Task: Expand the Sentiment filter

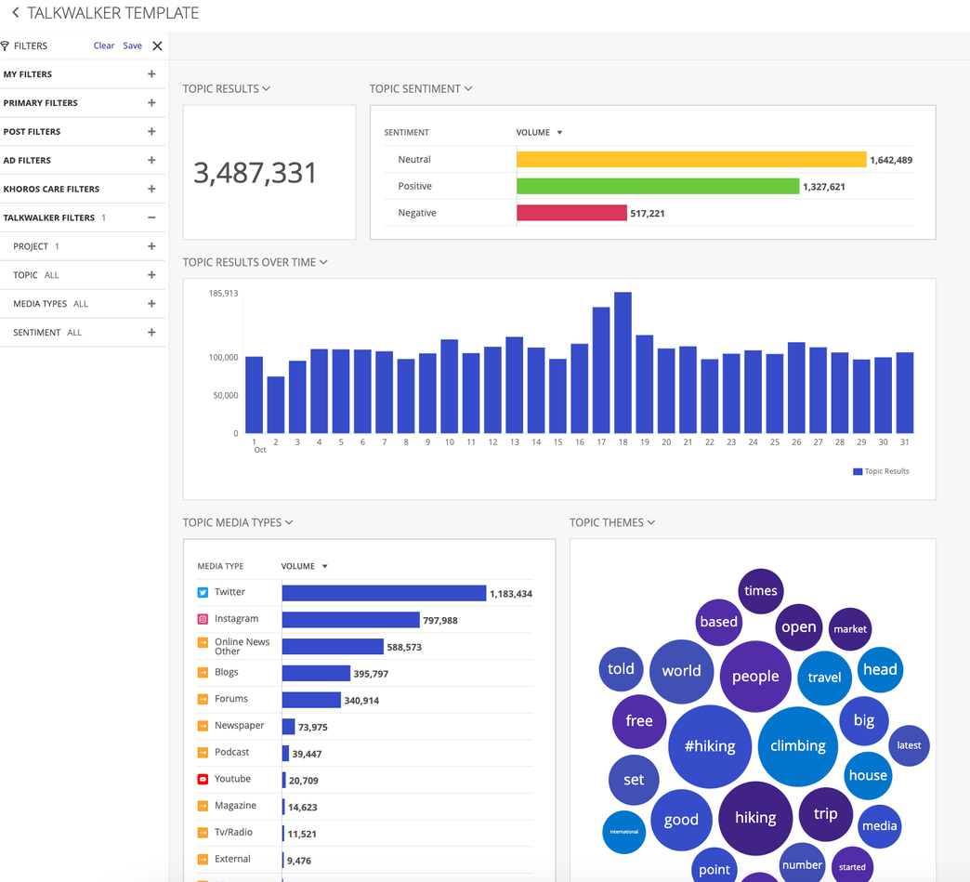Action: [151, 333]
